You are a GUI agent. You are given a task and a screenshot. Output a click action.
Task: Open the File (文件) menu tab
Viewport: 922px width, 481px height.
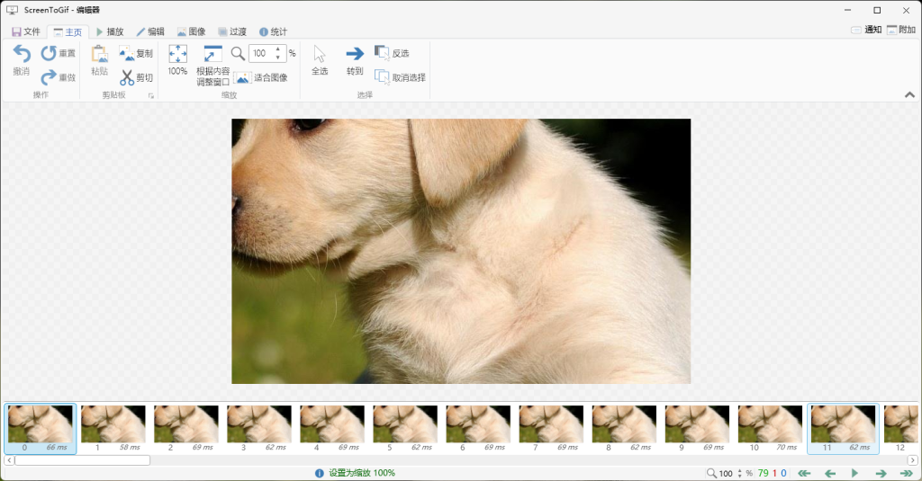(x=26, y=31)
